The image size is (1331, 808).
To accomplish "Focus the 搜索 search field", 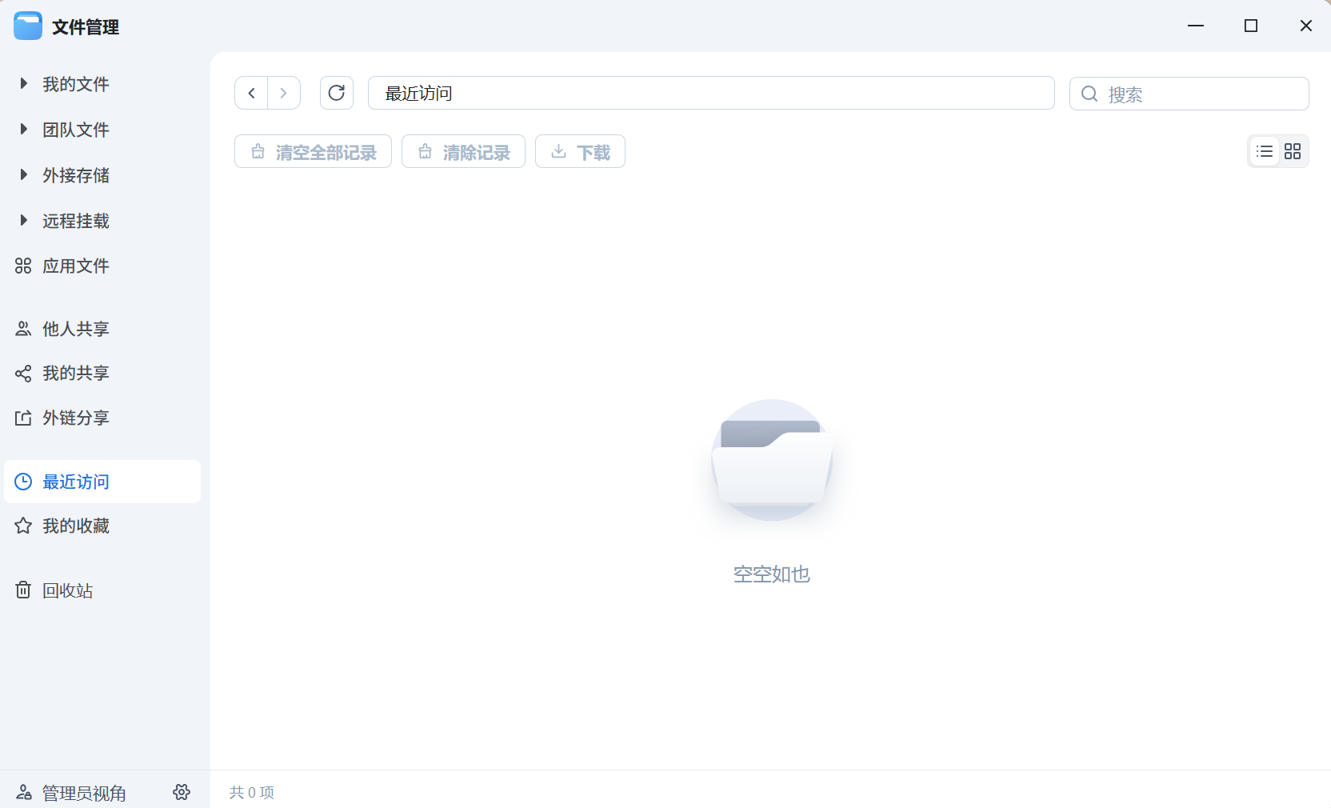I will click(x=1189, y=94).
